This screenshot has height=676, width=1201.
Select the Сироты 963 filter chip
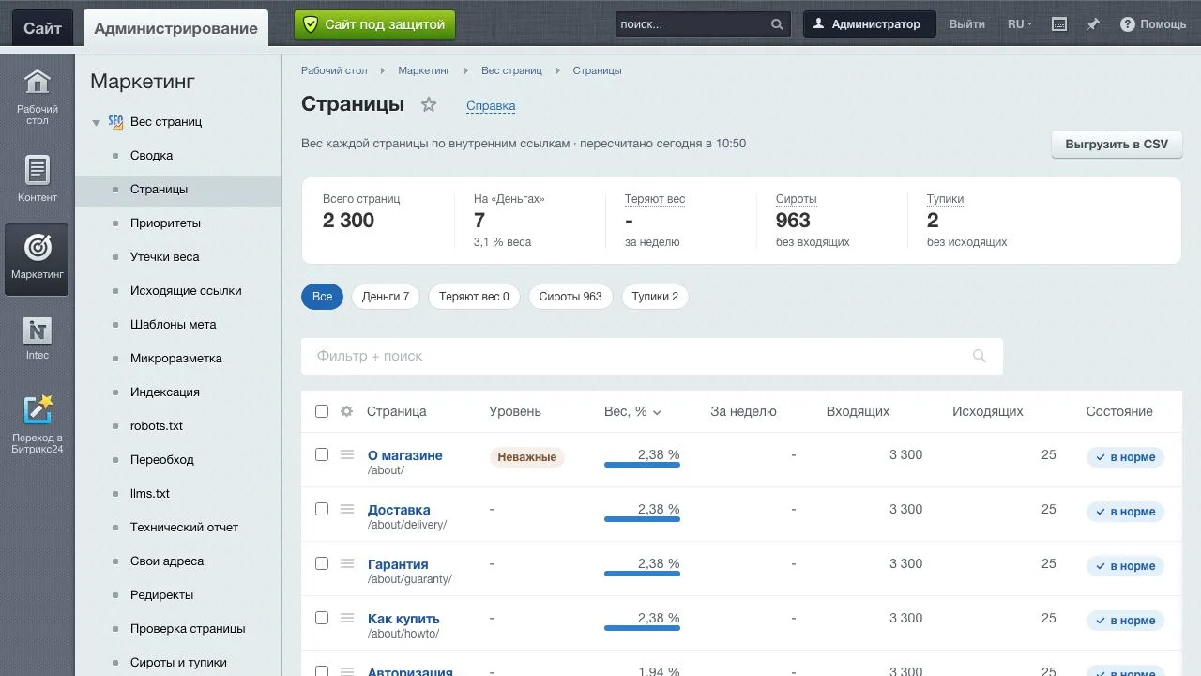click(570, 297)
